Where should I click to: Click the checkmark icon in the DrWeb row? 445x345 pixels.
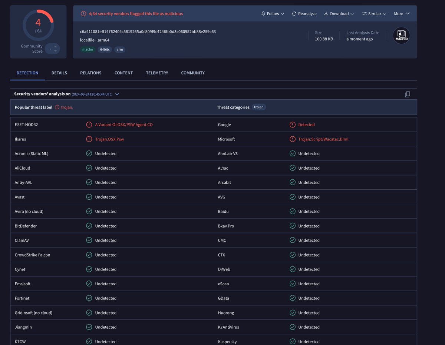click(x=292, y=269)
